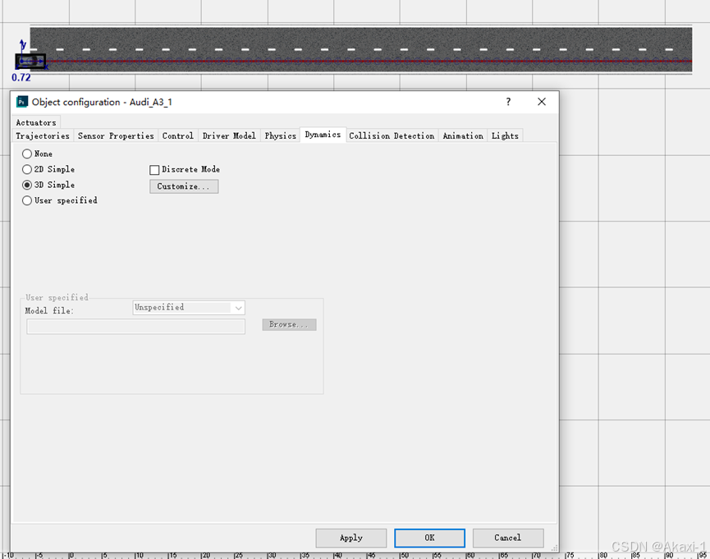Open the Driver Model tab
This screenshot has width=710, height=559.
click(x=229, y=135)
